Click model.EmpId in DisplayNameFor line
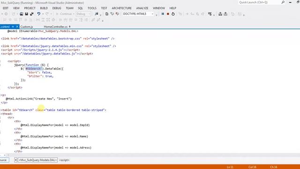The width and height of the screenshot is (300, 169). click(x=80, y=125)
